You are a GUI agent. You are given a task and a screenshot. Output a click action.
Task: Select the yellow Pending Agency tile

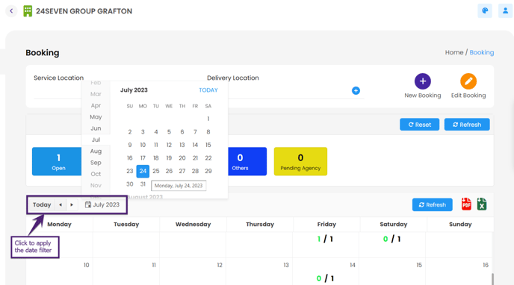coord(300,161)
